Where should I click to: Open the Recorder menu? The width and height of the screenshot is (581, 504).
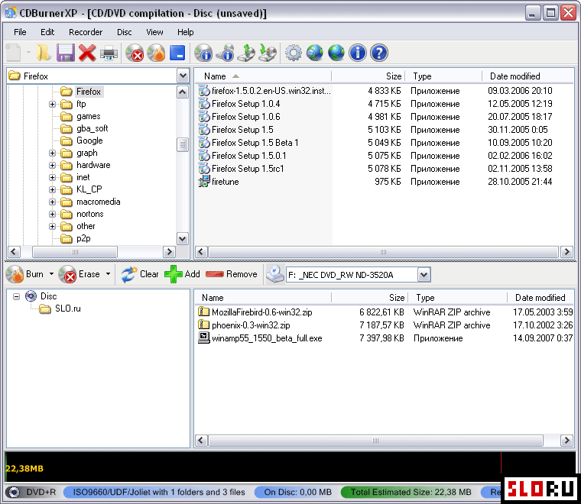[86, 32]
